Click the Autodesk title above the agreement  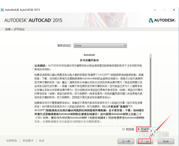pyautogui.click(x=89, y=55)
